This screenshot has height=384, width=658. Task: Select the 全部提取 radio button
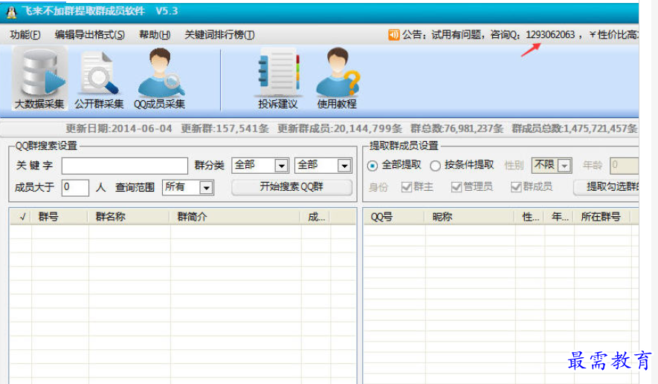372,166
